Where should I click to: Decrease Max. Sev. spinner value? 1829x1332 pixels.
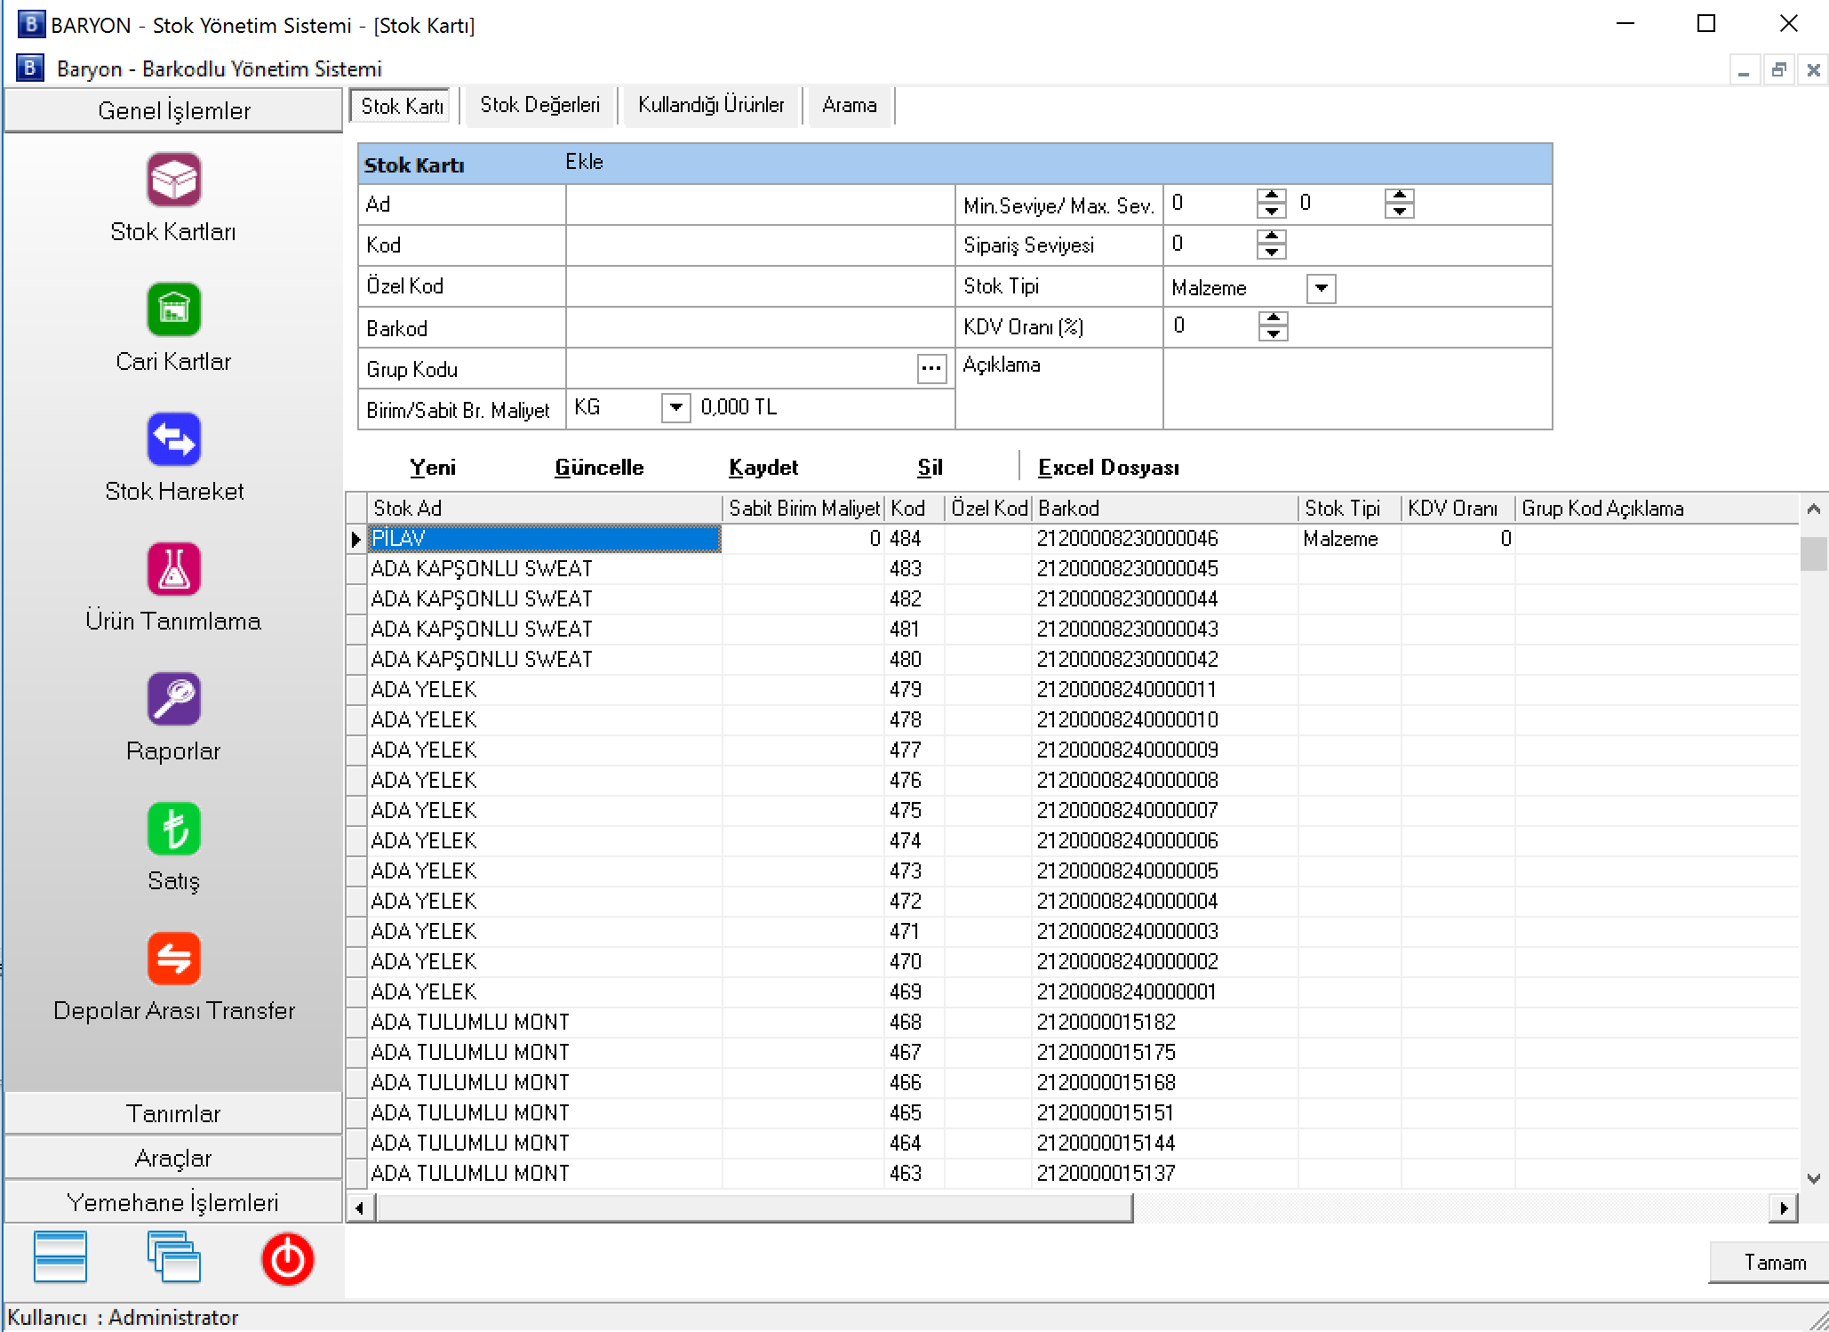[x=1400, y=211]
